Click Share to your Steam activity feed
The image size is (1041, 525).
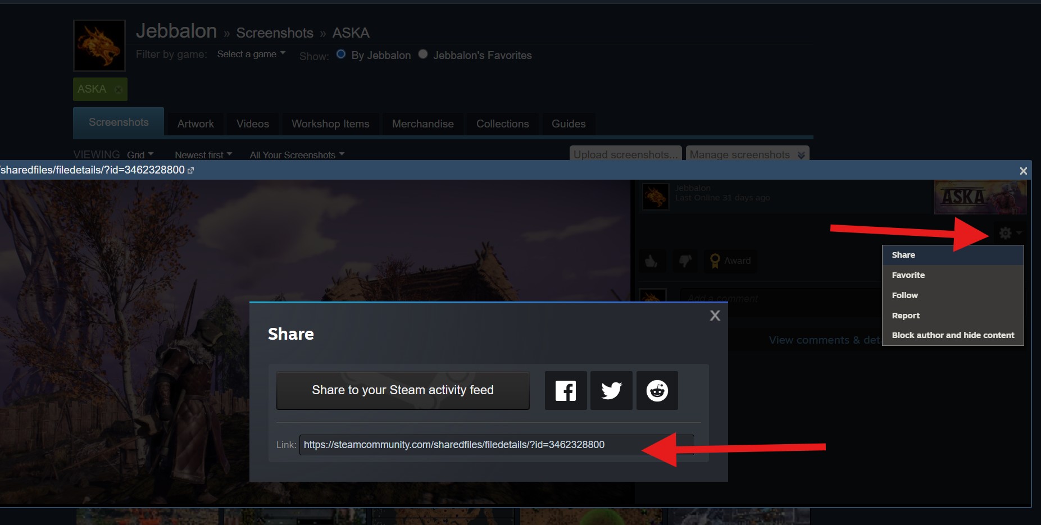point(403,390)
